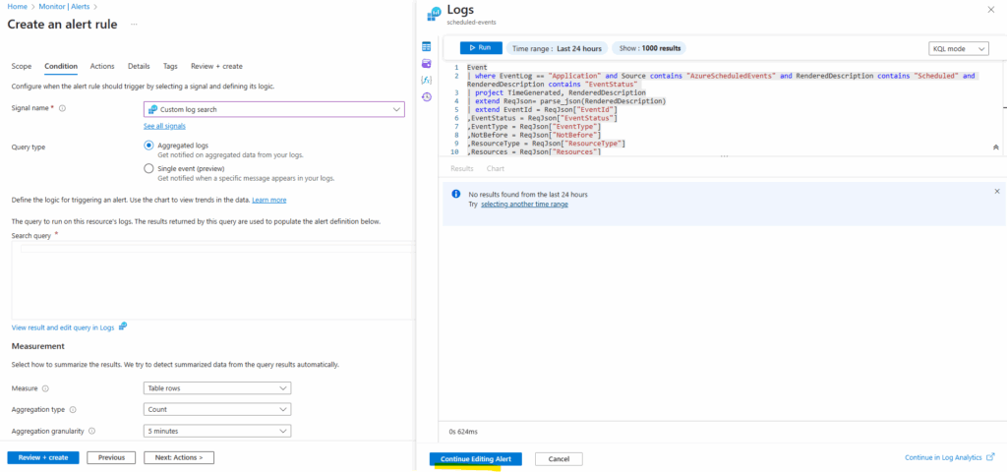Collapse the query editor with double chevron

[x=995, y=147]
